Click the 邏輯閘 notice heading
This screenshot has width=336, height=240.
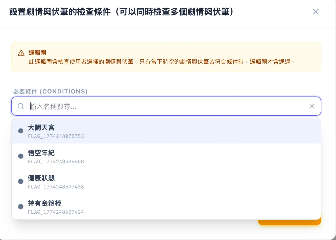pyautogui.click(x=37, y=53)
